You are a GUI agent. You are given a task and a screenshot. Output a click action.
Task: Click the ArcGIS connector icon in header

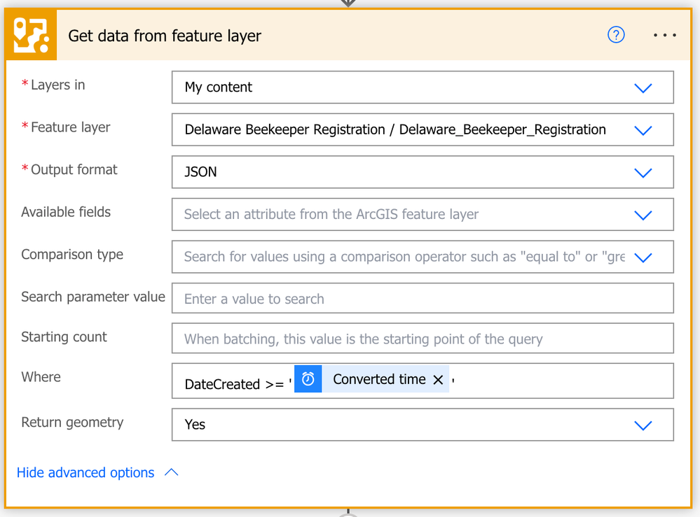click(32, 36)
